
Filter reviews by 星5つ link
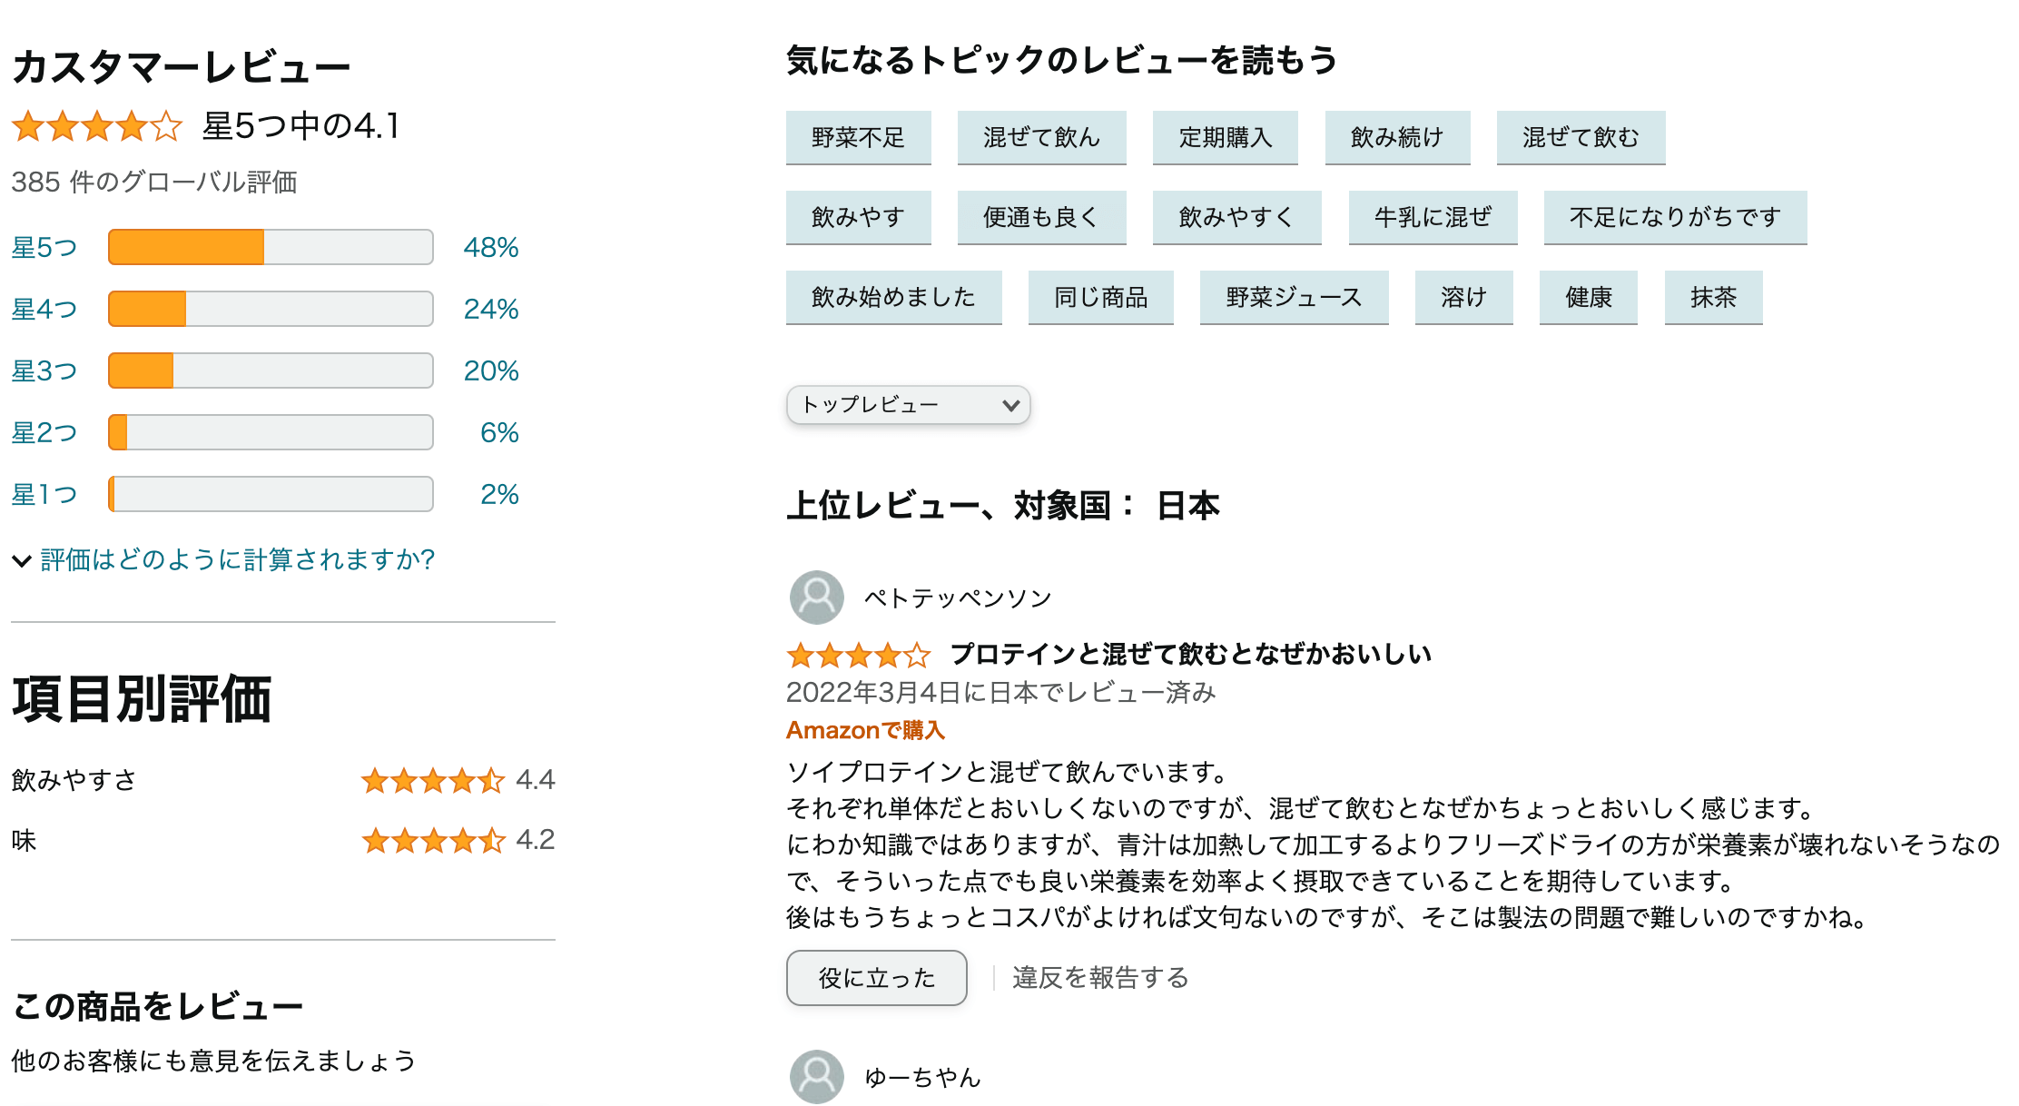pos(44,247)
